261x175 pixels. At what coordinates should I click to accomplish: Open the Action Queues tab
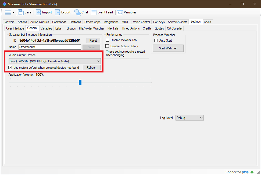40,22
